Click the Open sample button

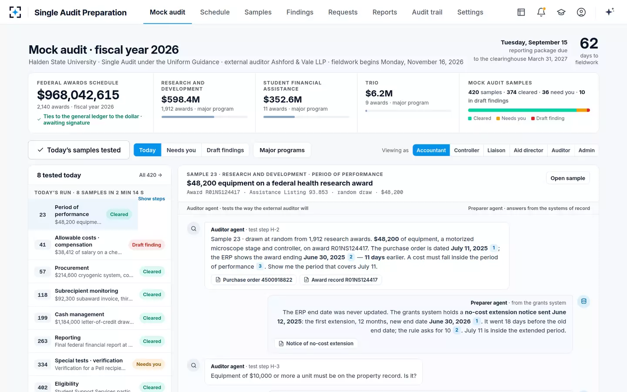click(568, 178)
